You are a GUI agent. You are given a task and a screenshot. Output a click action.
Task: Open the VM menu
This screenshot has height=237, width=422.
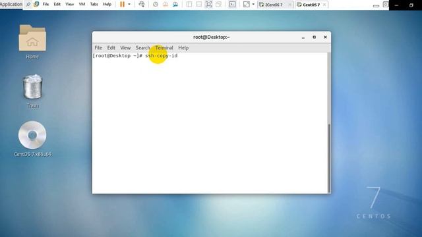[x=82, y=5]
